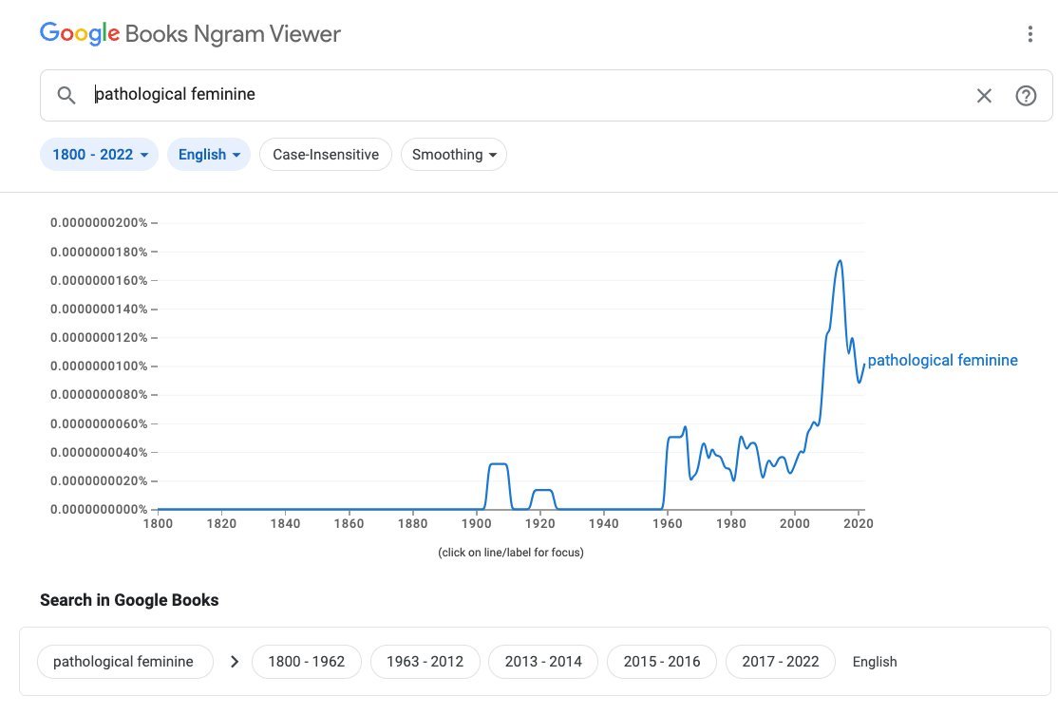The height and width of the screenshot is (714, 1058).
Task: Click the blue line peak near 2014
Action: point(840,260)
